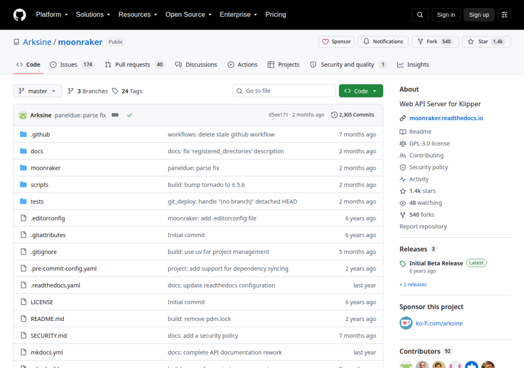
Task: Visit moonraker.readthedocs.io
Action: 446,118
